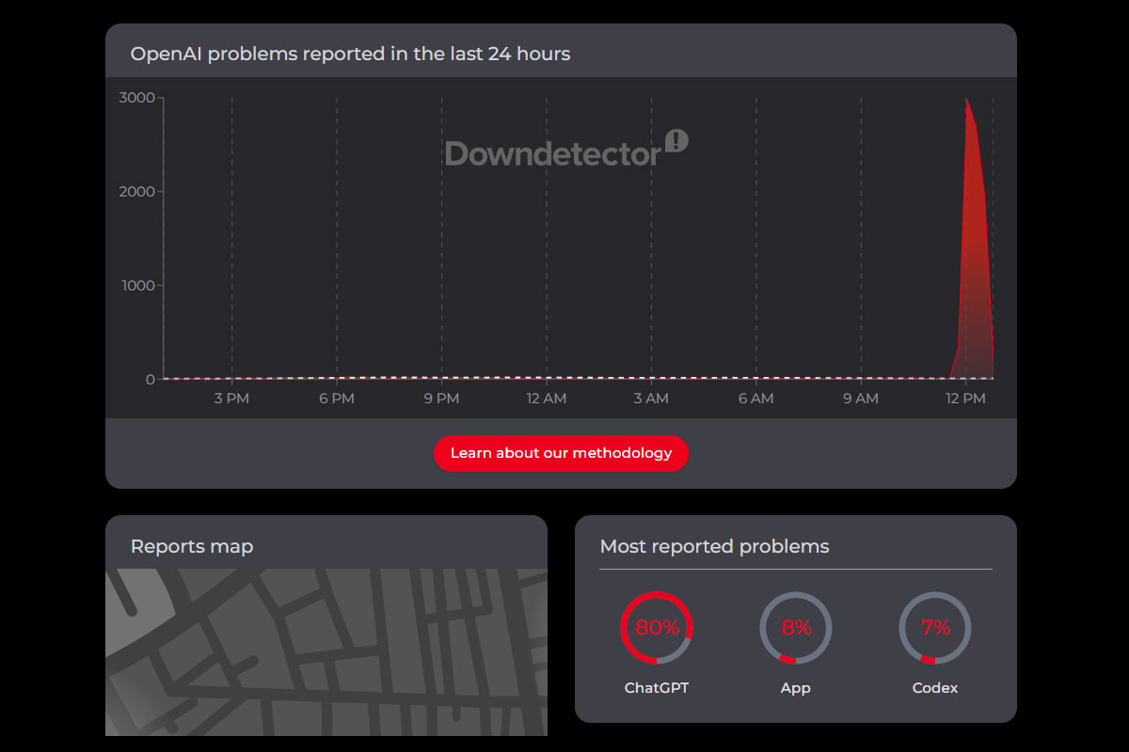Click the 3 PM time axis label
Image resolution: width=1129 pixels, height=752 pixels.
click(x=231, y=399)
